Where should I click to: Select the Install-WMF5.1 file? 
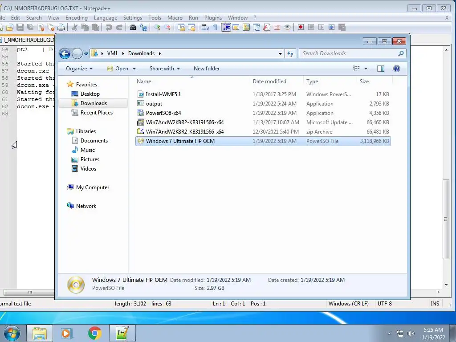tap(263, 94)
